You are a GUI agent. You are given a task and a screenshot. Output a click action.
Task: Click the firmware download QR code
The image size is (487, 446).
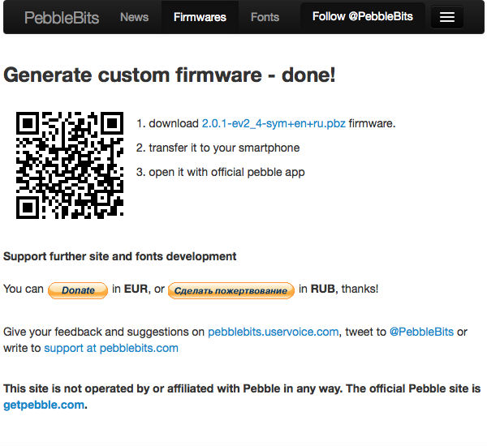coord(70,165)
